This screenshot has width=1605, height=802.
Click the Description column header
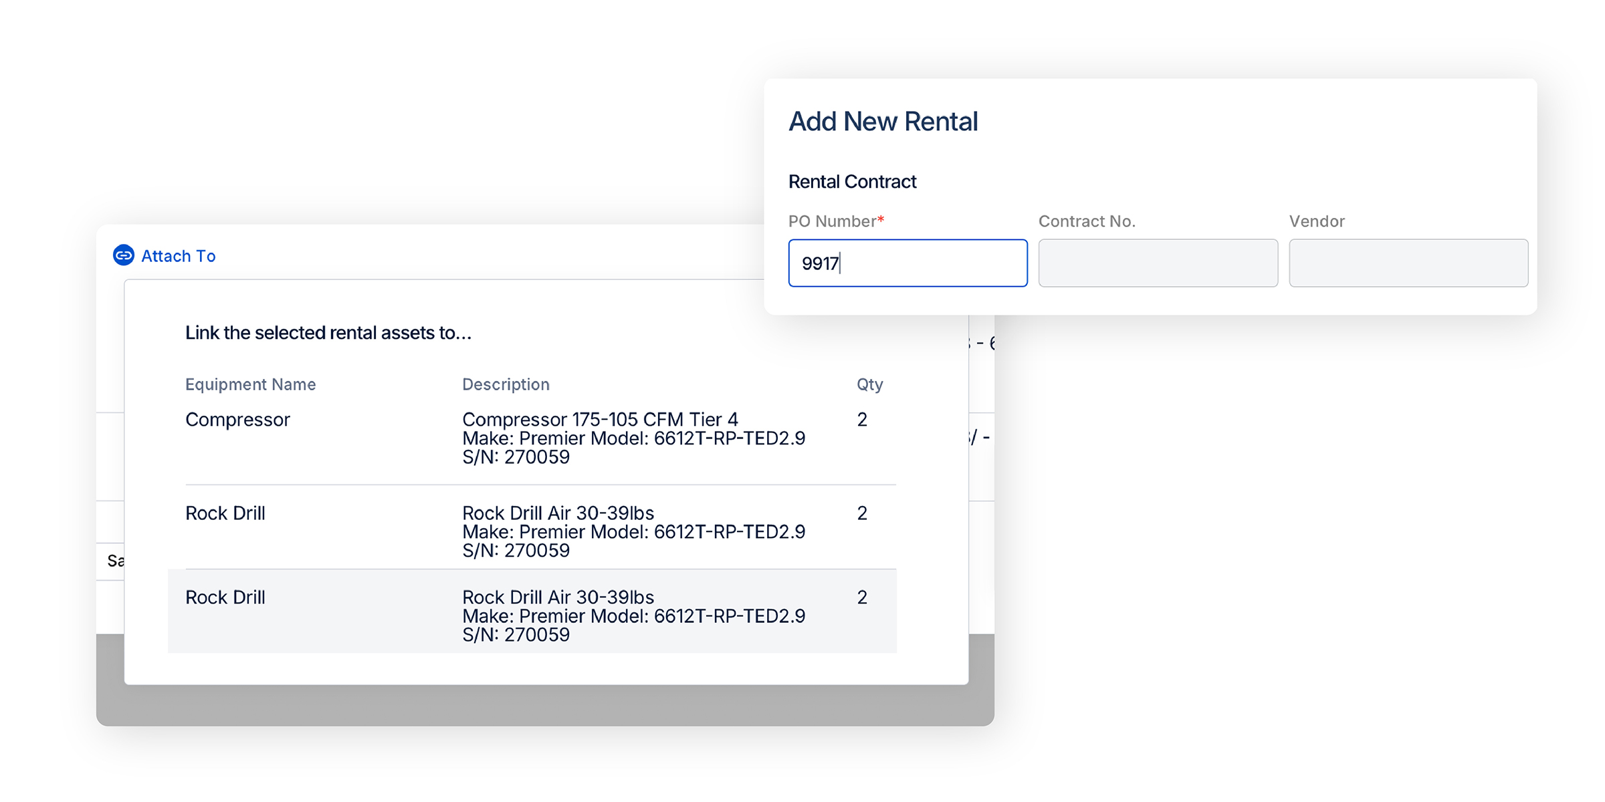point(506,384)
